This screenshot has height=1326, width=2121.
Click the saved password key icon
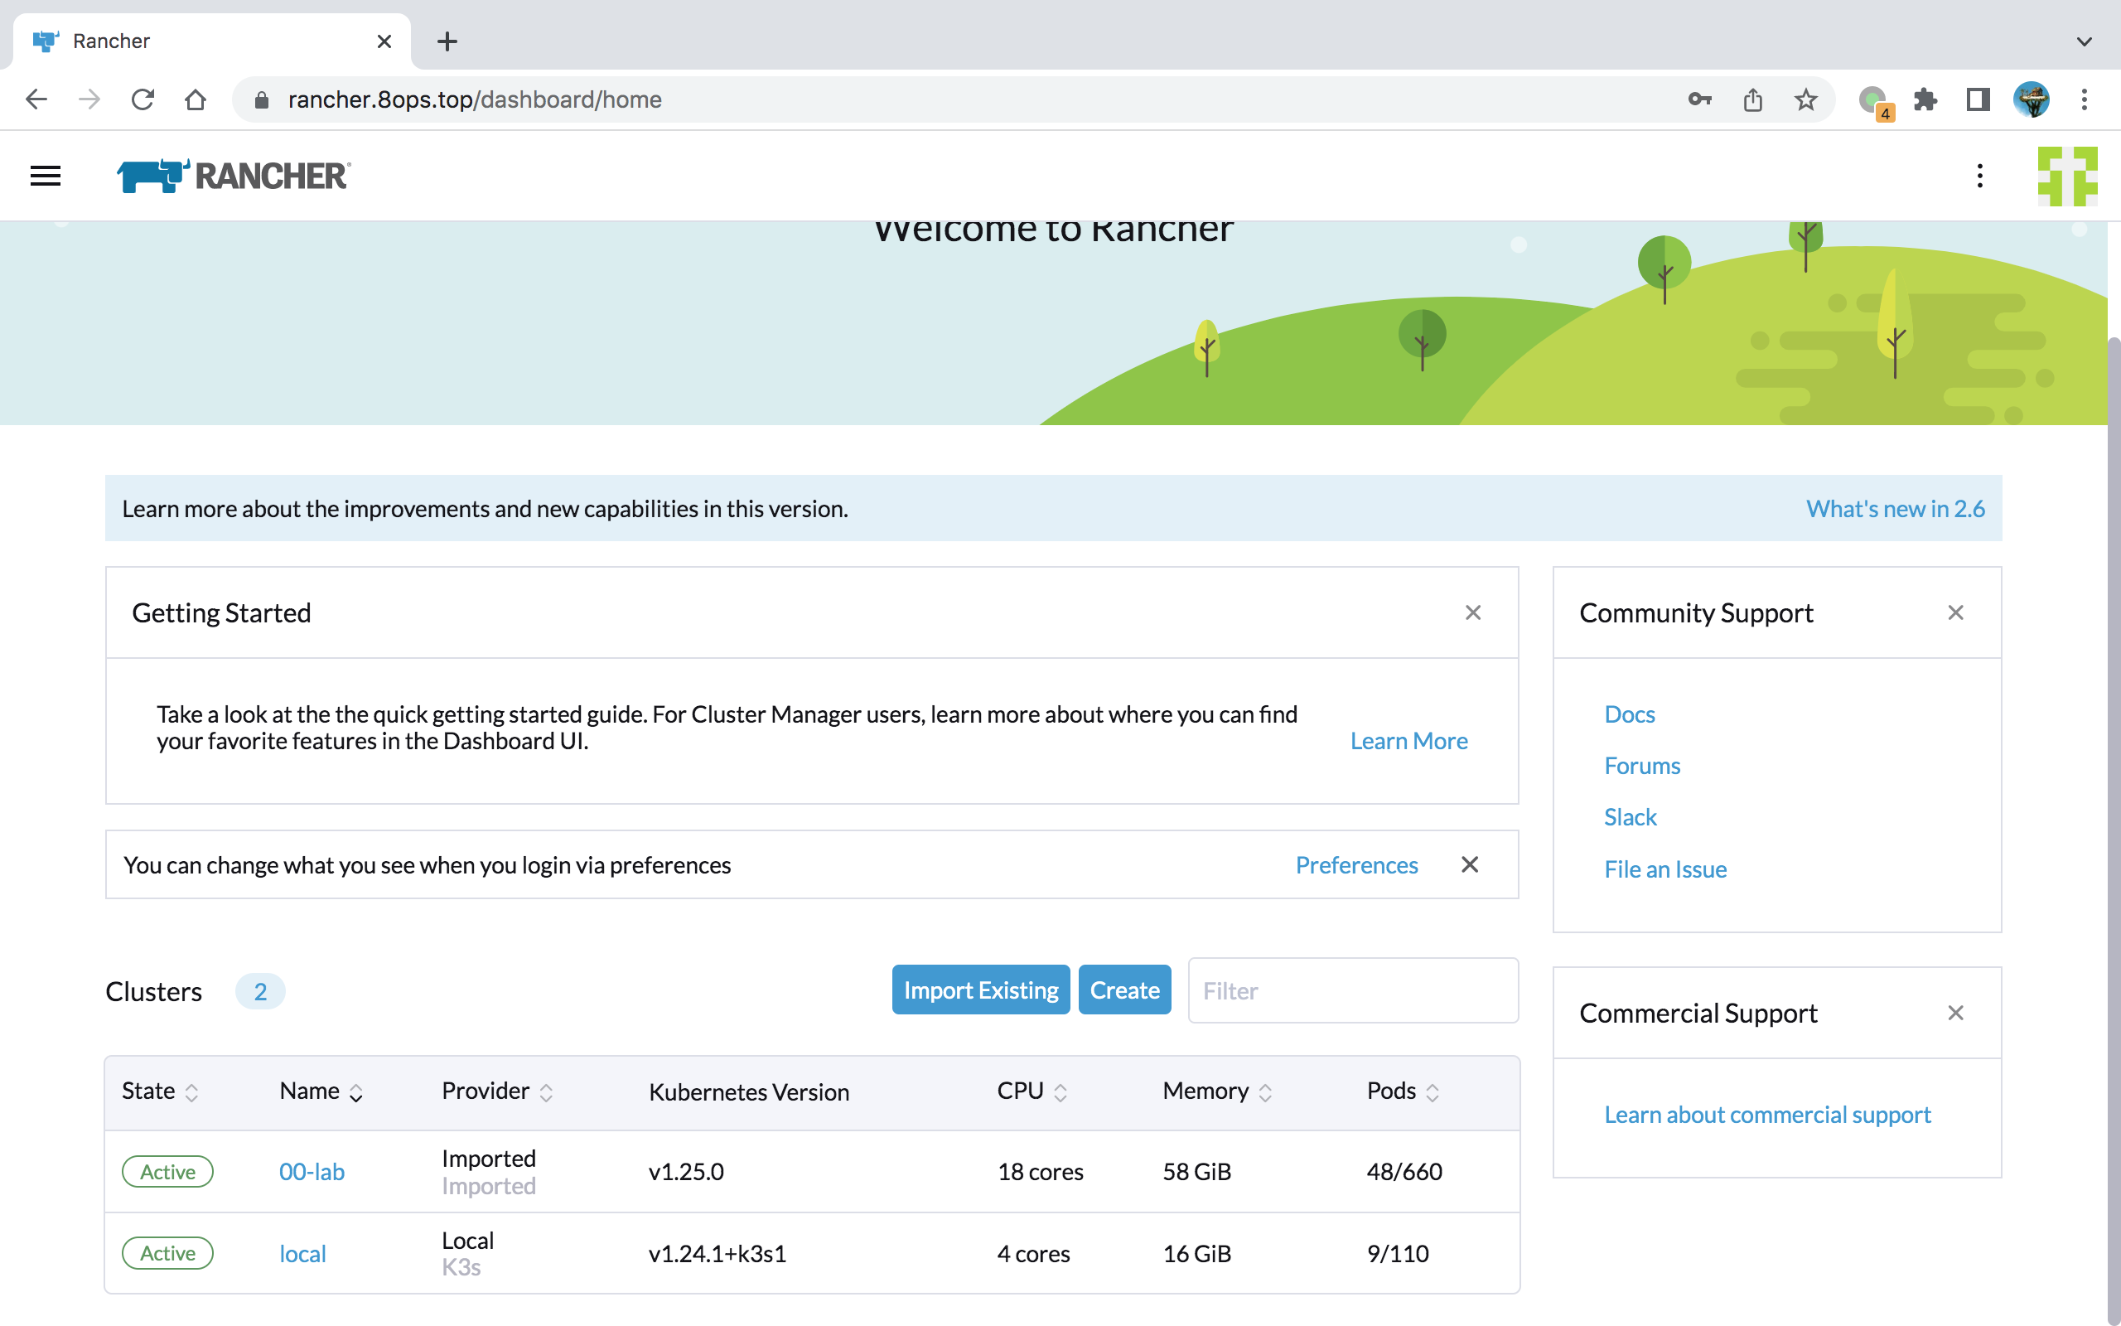click(1699, 99)
